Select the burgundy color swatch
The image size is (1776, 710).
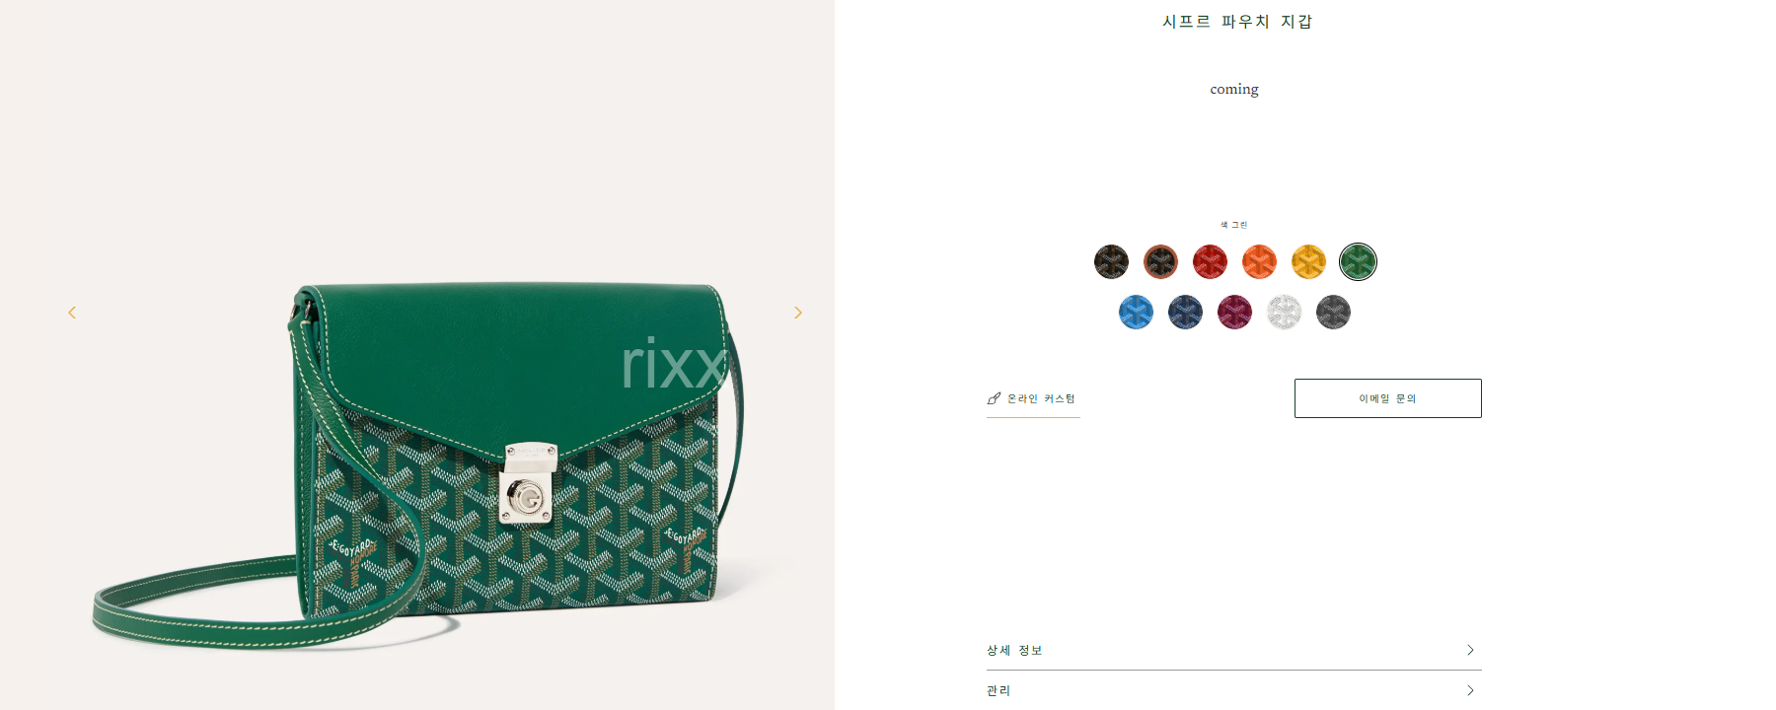[1234, 313]
